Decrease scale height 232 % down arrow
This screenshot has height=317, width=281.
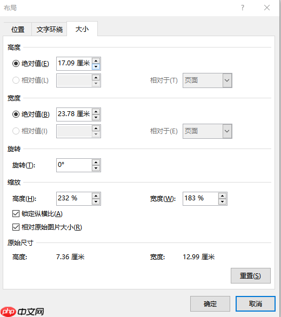click(x=96, y=201)
